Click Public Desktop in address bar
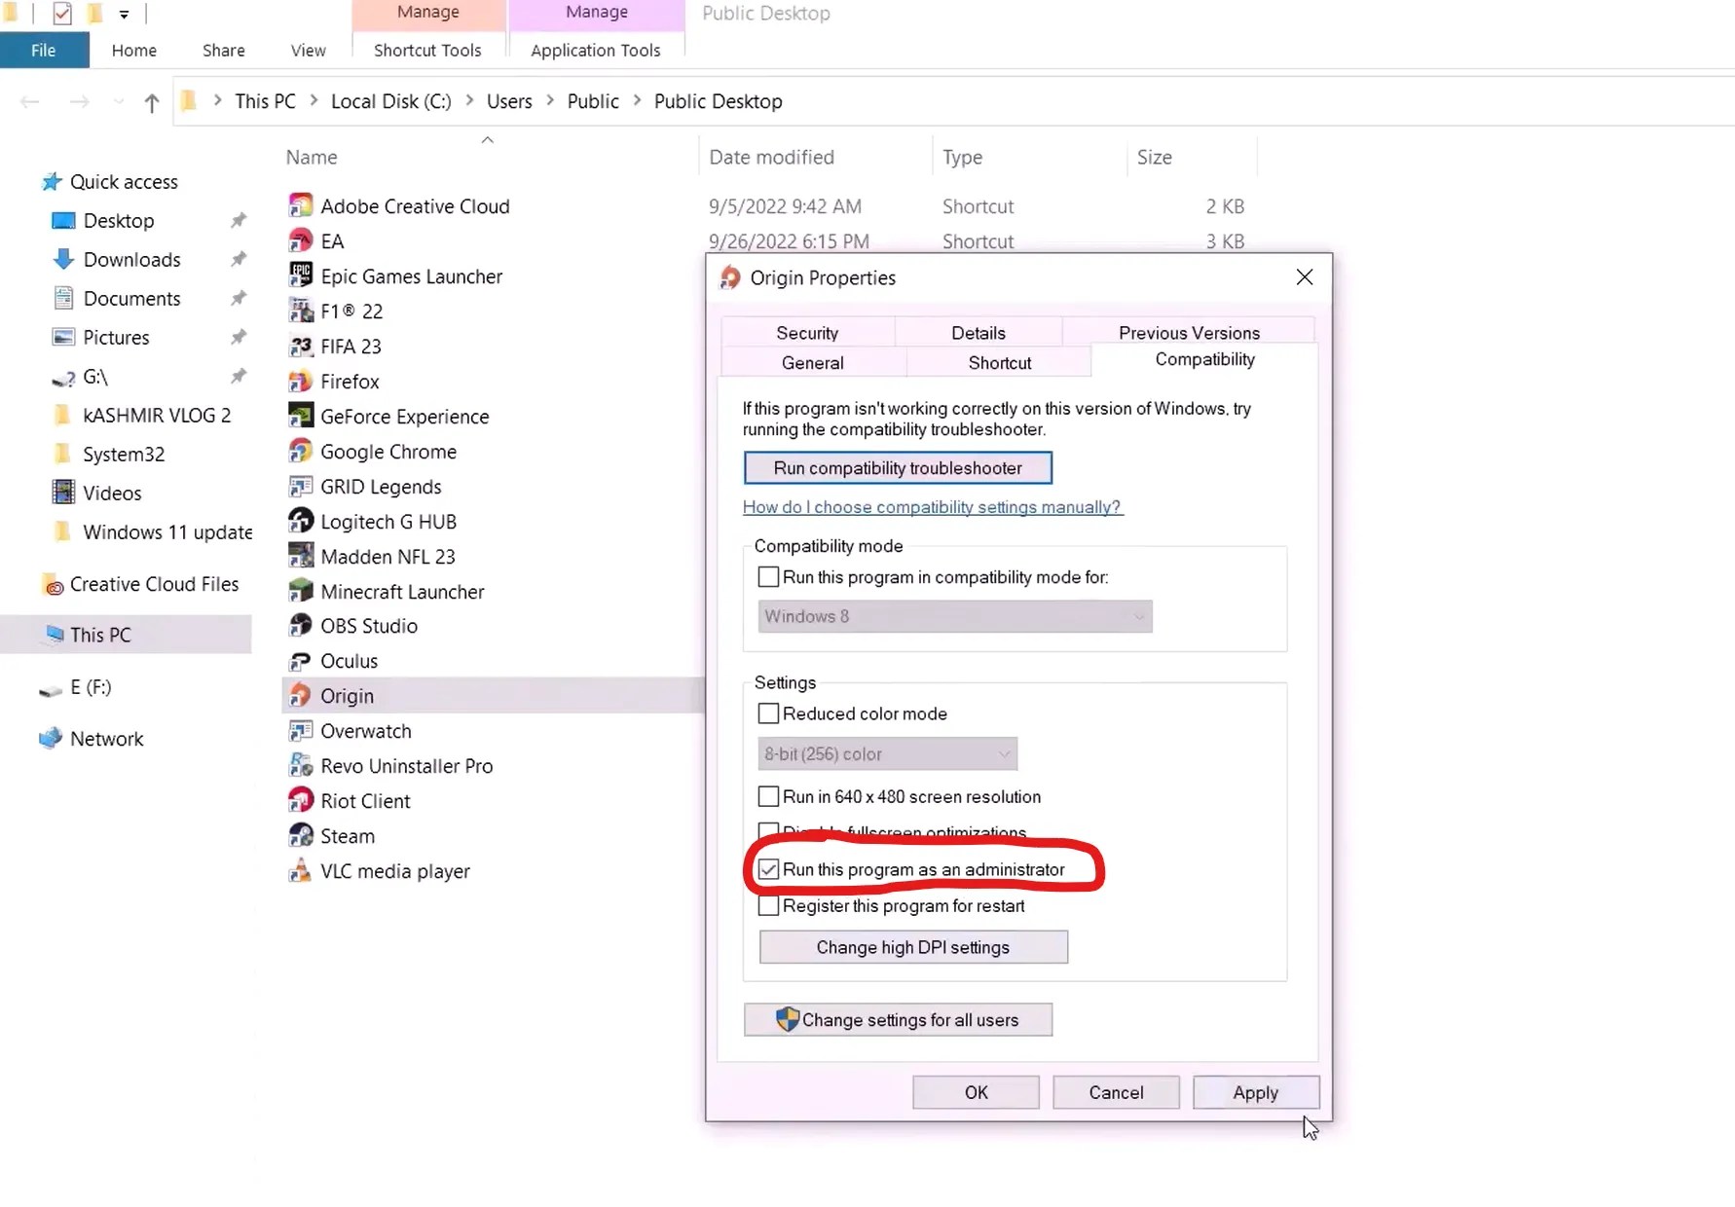 pos(718,101)
